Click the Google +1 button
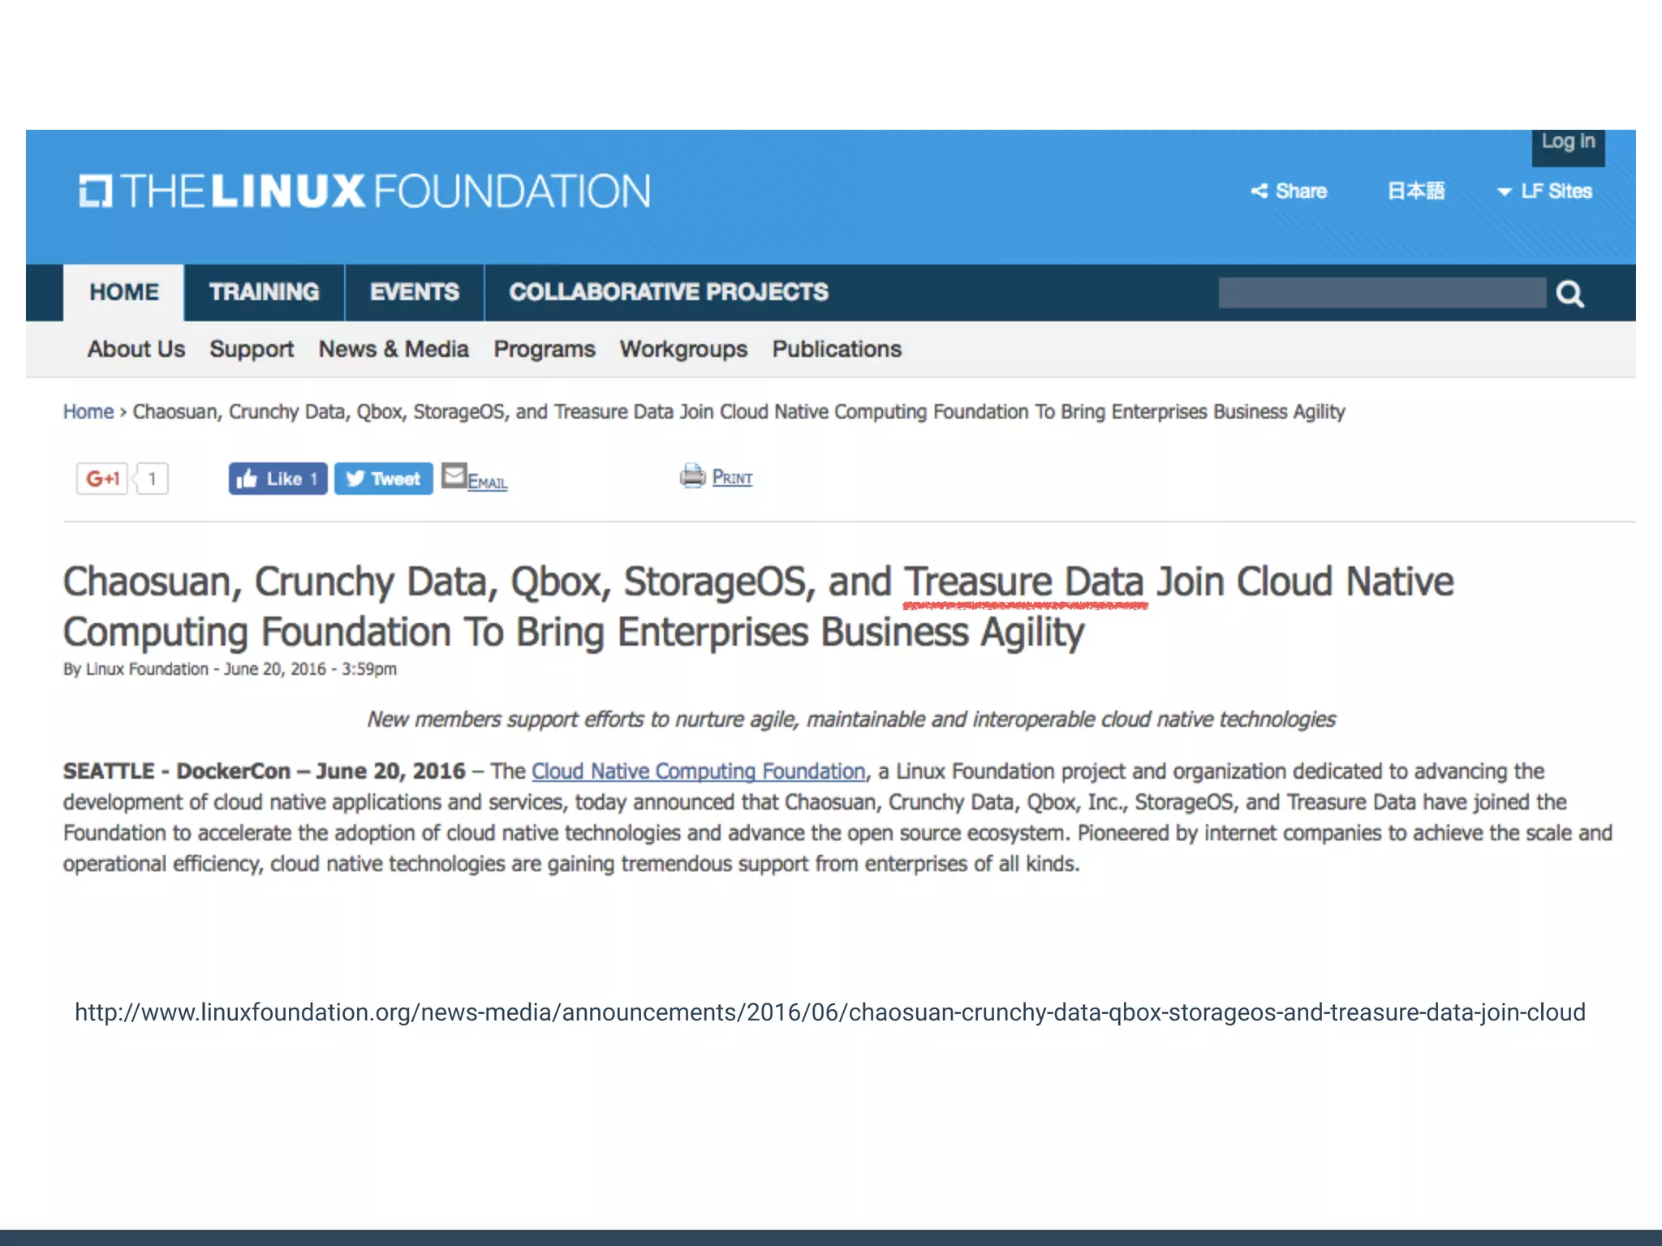This screenshot has height=1246, width=1662. coord(102,479)
